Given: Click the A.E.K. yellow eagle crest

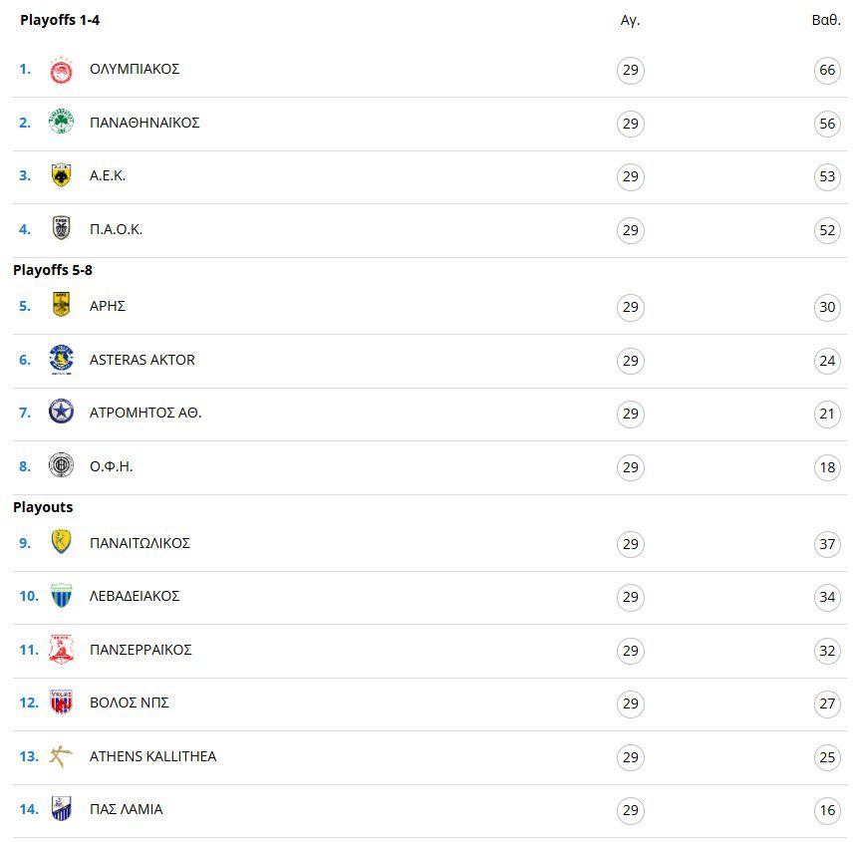Looking at the screenshot, I should [x=61, y=174].
